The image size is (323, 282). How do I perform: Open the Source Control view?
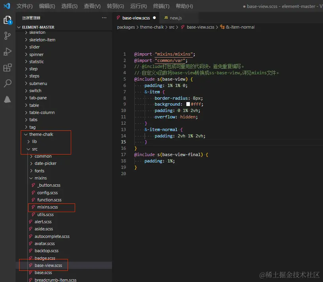click(8, 36)
